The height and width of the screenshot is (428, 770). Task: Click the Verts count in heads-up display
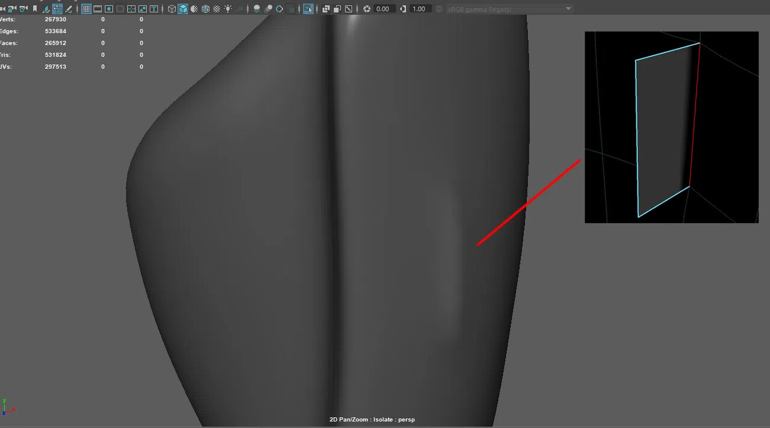point(55,19)
